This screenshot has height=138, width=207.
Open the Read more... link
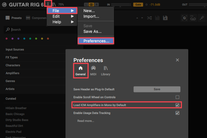tap(86, 121)
